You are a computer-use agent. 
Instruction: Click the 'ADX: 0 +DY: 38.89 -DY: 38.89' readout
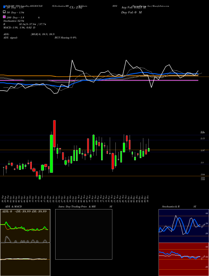click(x=24, y=211)
